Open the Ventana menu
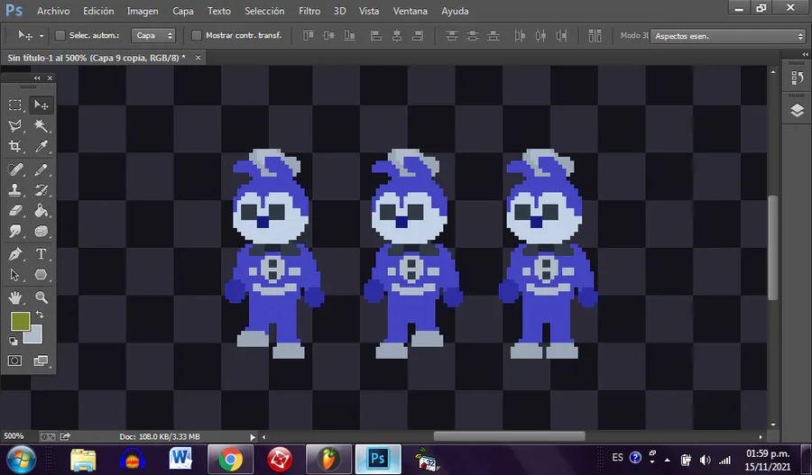The width and height of the screenshot is (812, 475). [x=411, y=11]
